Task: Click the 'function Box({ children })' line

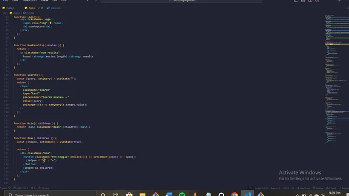Action: tap(35, 138)
